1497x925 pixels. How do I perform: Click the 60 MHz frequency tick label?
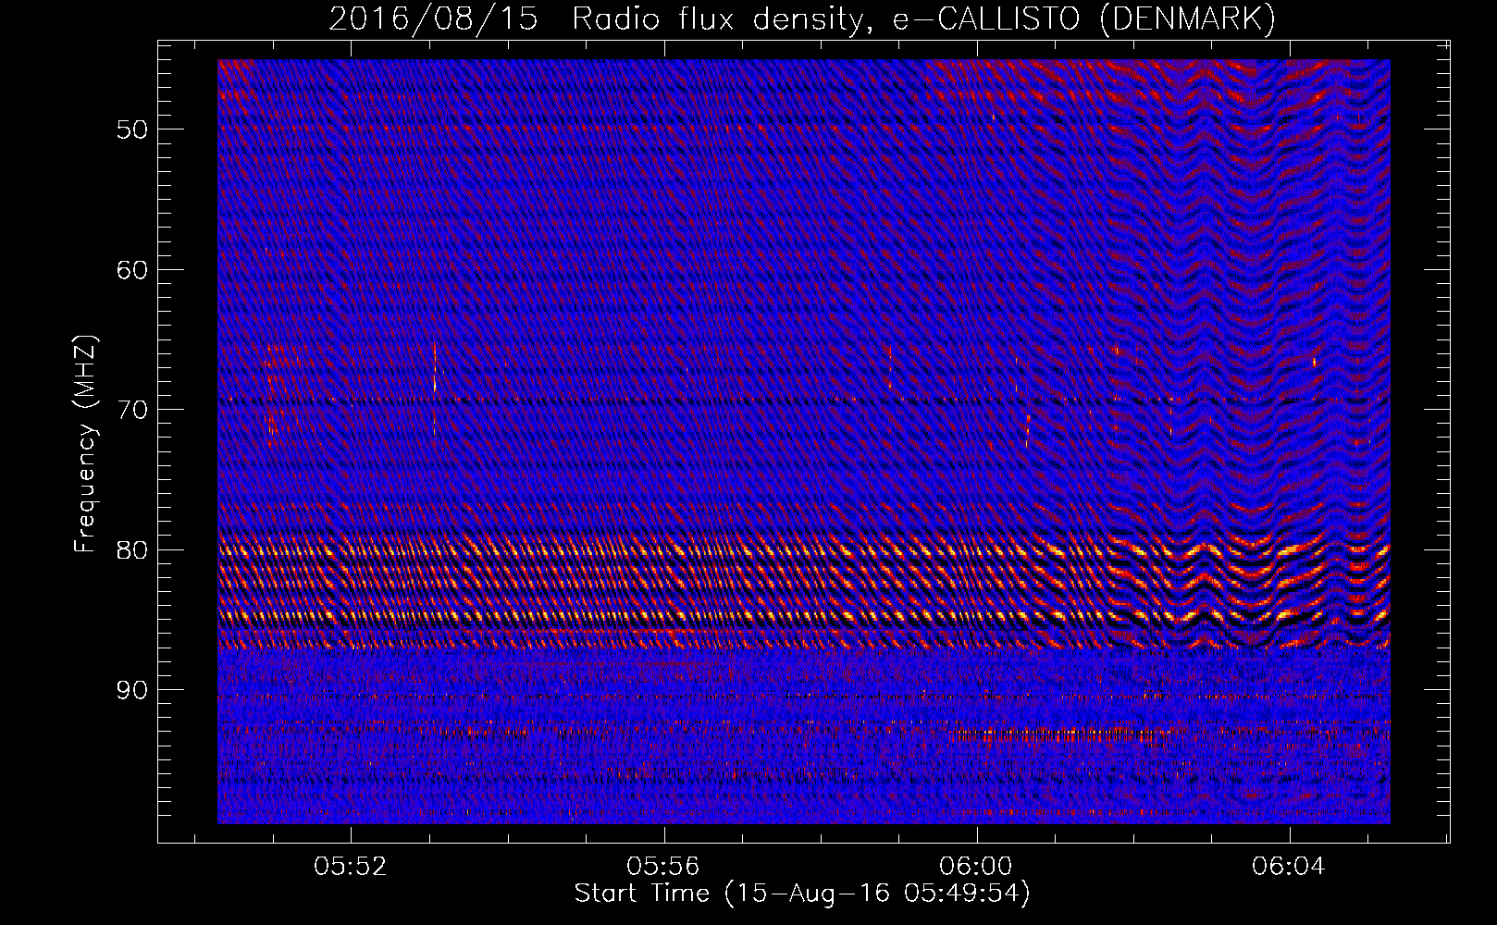click(132, 269)
